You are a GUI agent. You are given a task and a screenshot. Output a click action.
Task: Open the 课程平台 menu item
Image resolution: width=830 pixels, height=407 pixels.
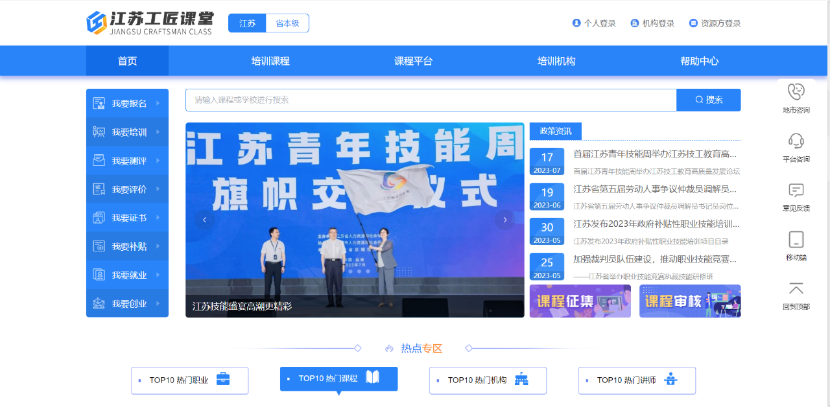coord(413,61)
